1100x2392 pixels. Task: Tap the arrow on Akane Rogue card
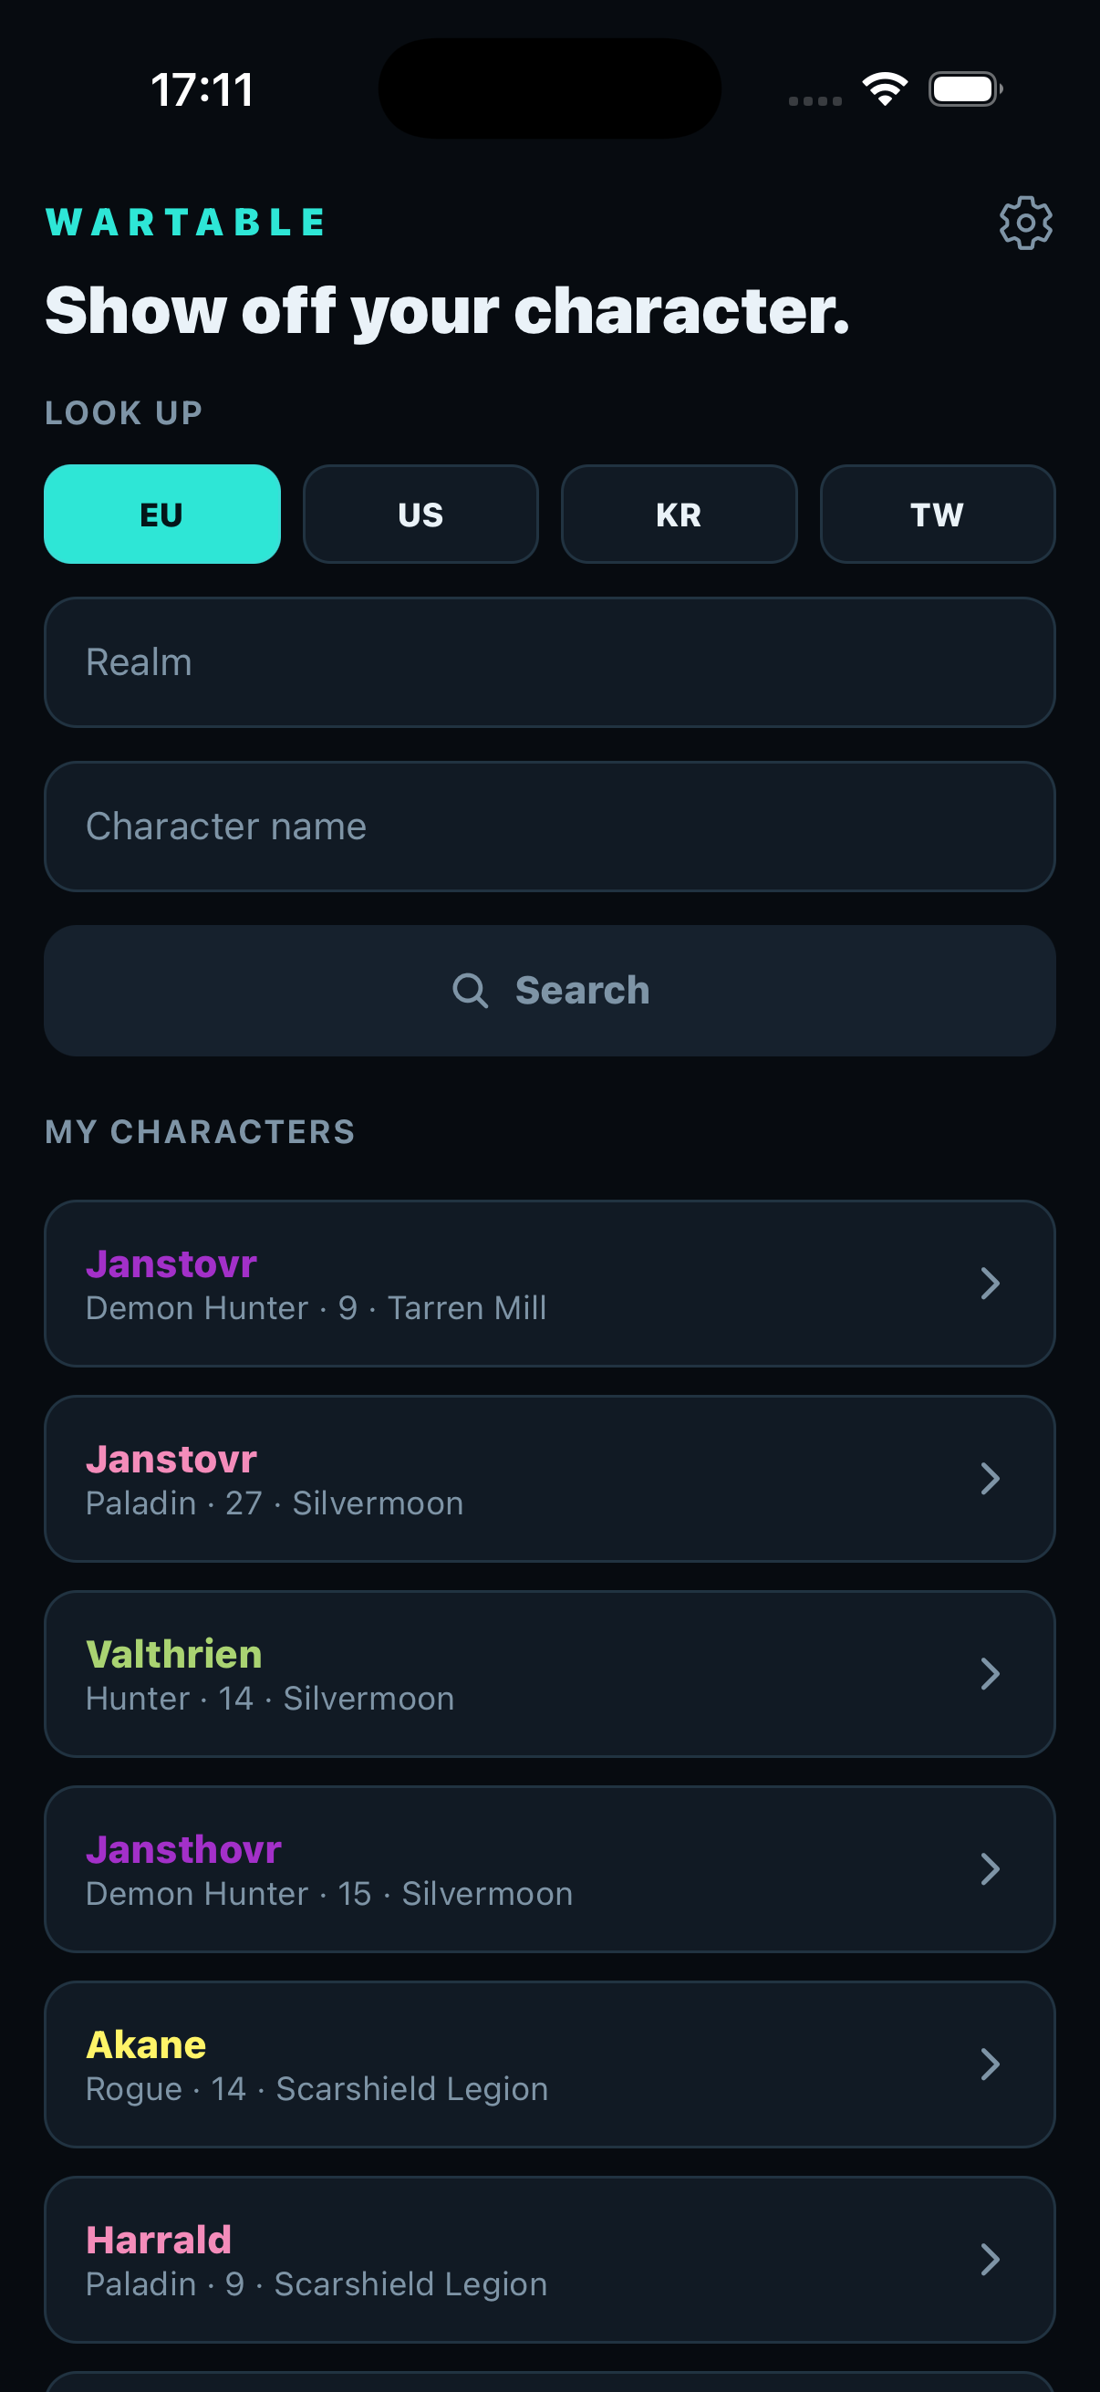(991, 2064)
